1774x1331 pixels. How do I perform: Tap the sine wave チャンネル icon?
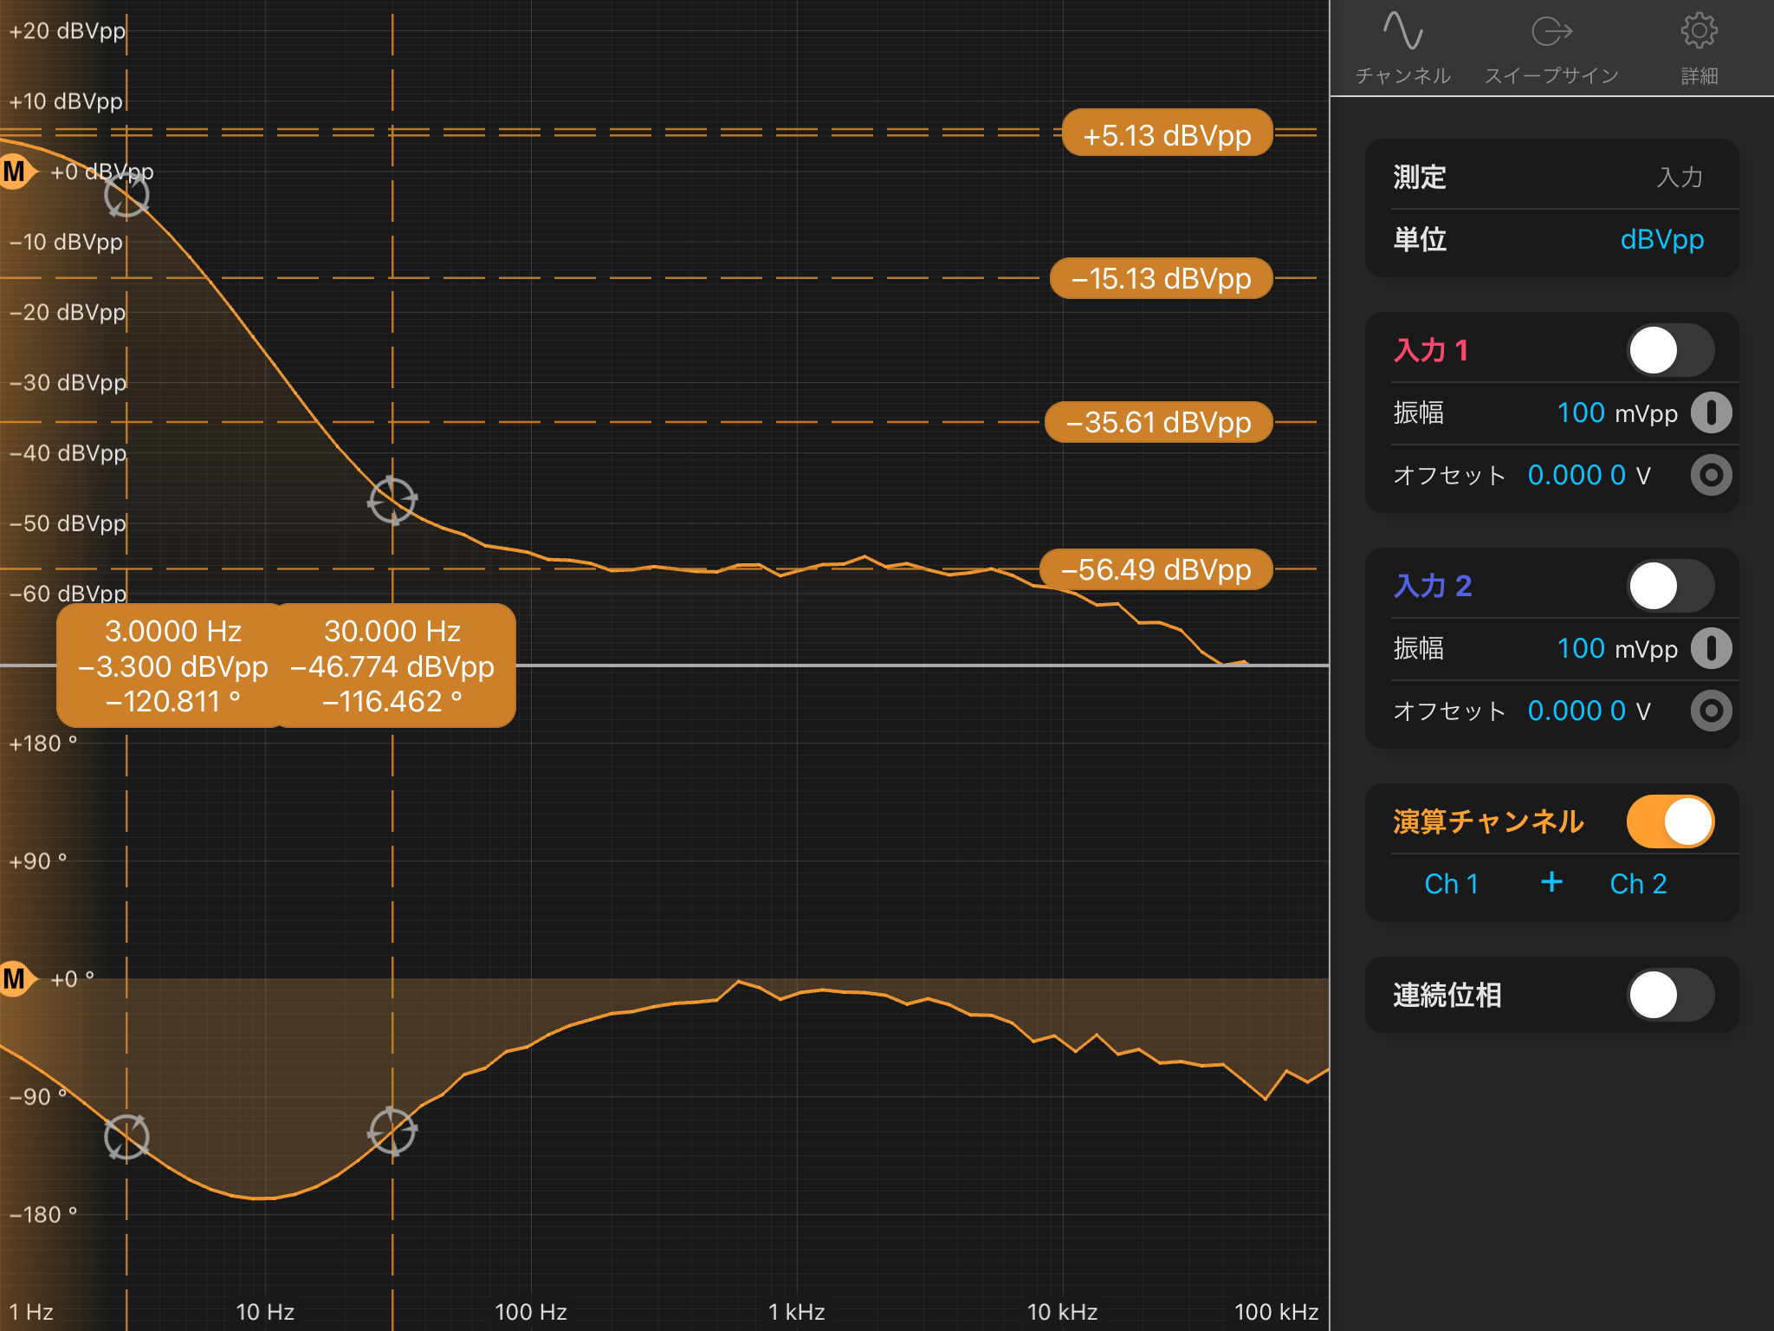point(1402,30)
